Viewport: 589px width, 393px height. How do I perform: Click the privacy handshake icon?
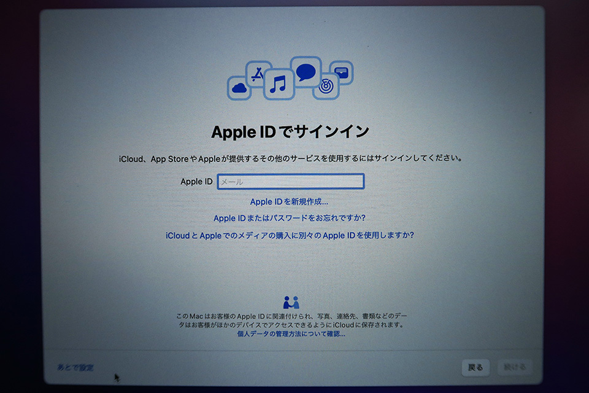point(291,302)
